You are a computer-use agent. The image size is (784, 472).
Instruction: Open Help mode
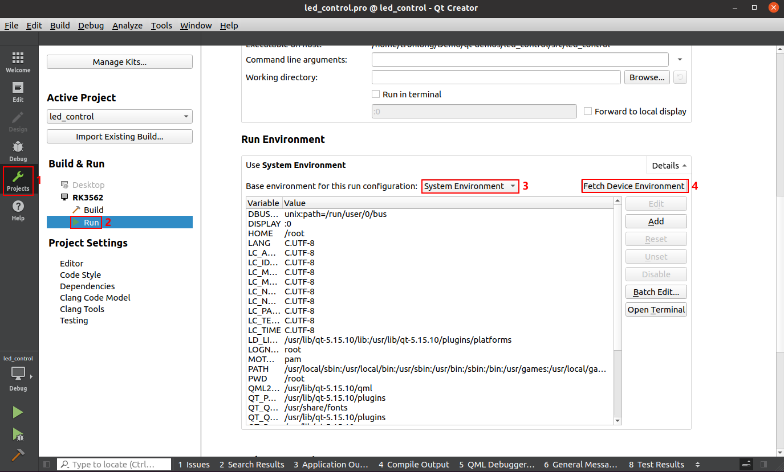click(18, 211)
